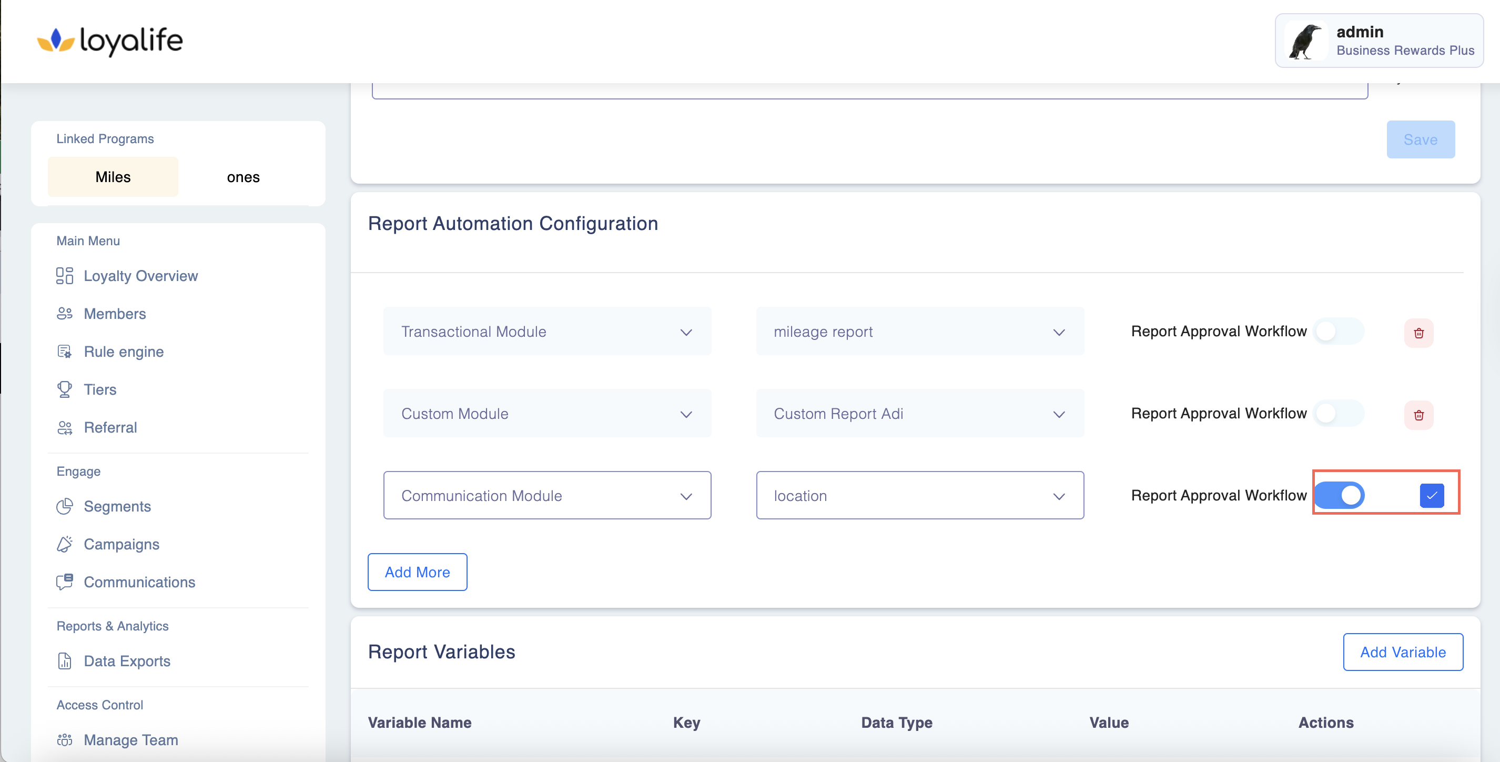Expand the Custom Report Adi dropdown
The width and height of the screenshot is (1500, 762).
(x=919, y=414)
